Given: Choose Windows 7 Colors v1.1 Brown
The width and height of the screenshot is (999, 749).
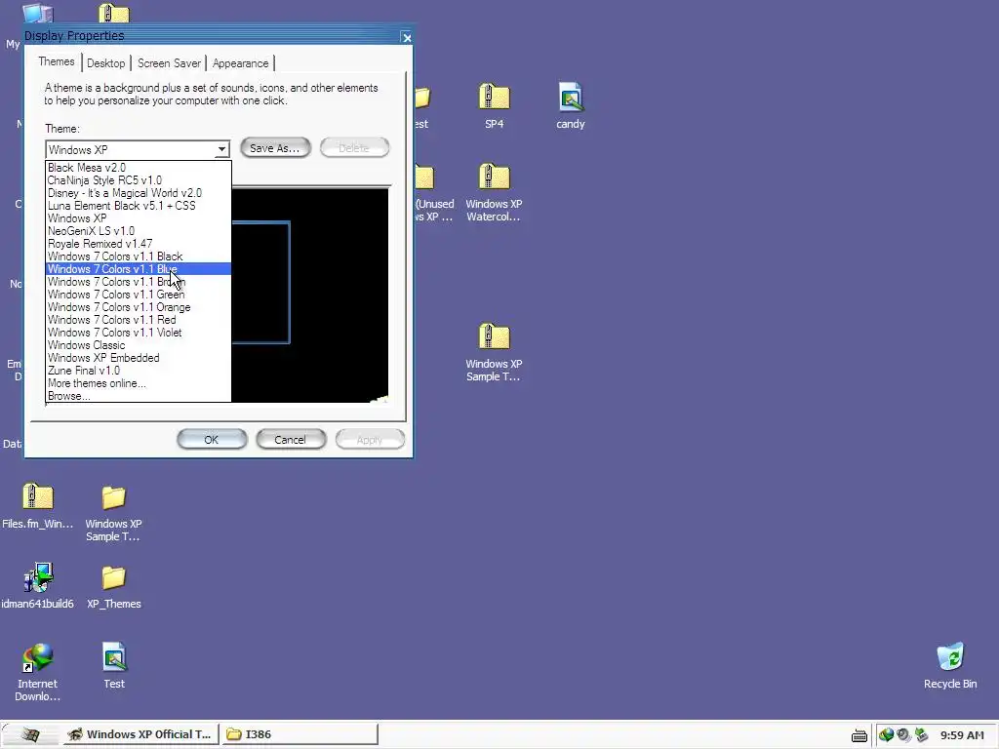Looking at the screenshot, I should click(139, 282).
